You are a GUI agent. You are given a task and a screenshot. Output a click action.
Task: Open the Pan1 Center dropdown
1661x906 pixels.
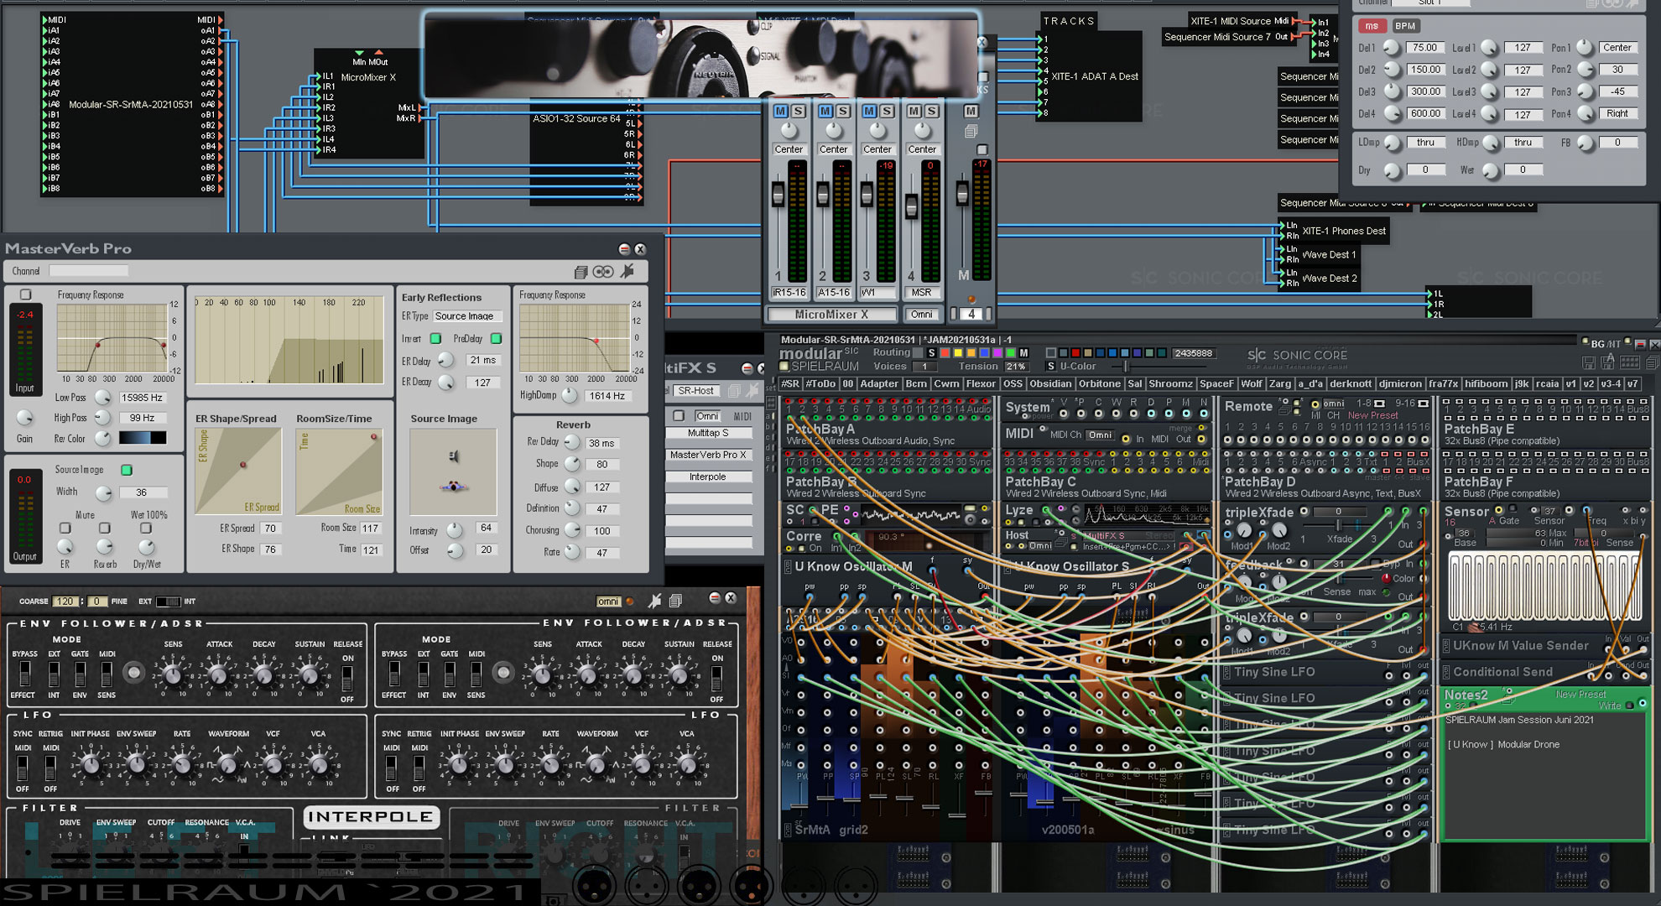(x=1617, y=48)
